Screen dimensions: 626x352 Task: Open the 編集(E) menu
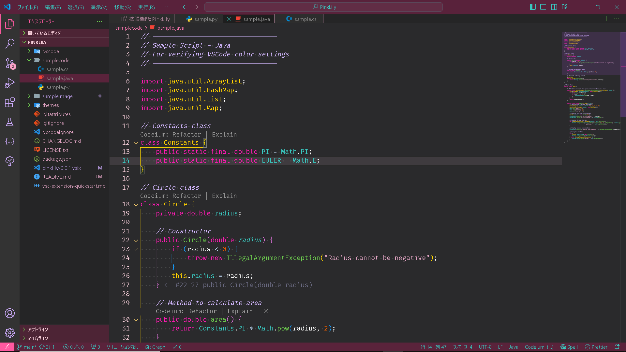pos(52,7)
